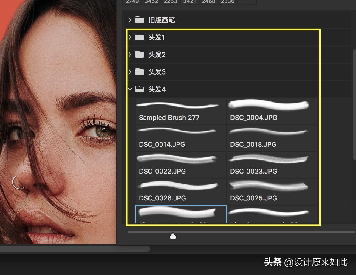
Task: Expand the 头发3 brush group
Action: click(x=130, y=72)
